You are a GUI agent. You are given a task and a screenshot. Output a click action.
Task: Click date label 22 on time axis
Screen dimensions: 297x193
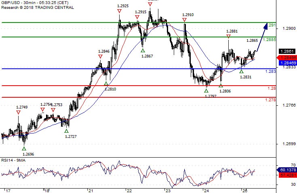[129, 191]
